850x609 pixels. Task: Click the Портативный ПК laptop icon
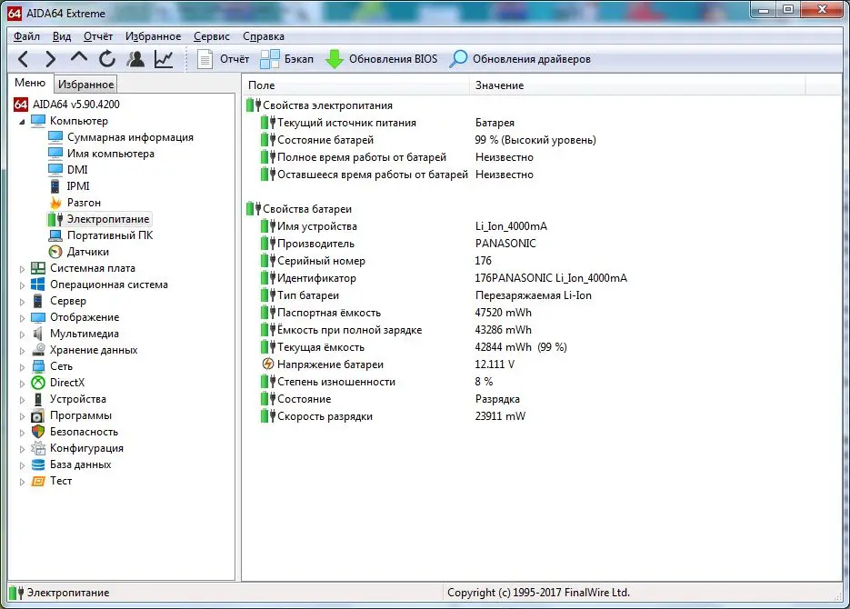point(55,235)
